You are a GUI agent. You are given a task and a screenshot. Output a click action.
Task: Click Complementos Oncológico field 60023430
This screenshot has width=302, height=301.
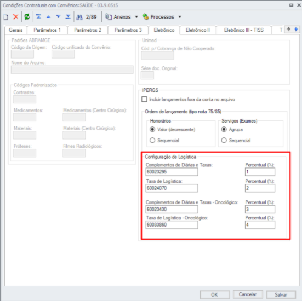pyautogui.click(x=172, y=209)
